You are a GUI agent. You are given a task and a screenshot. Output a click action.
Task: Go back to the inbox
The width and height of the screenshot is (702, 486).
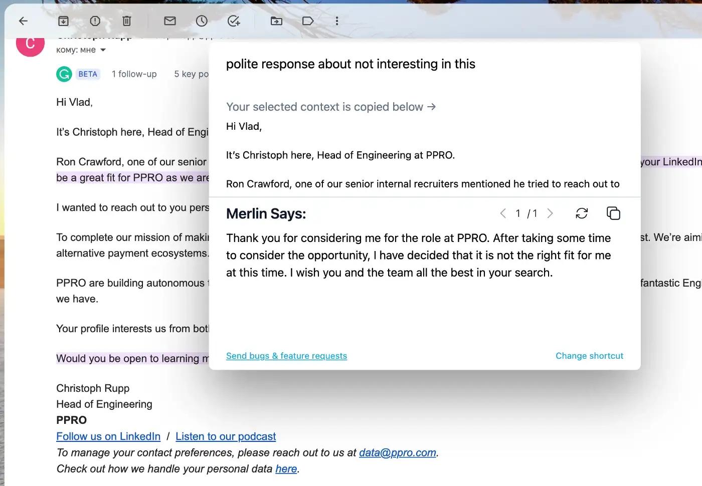click(x=23, y=21)
